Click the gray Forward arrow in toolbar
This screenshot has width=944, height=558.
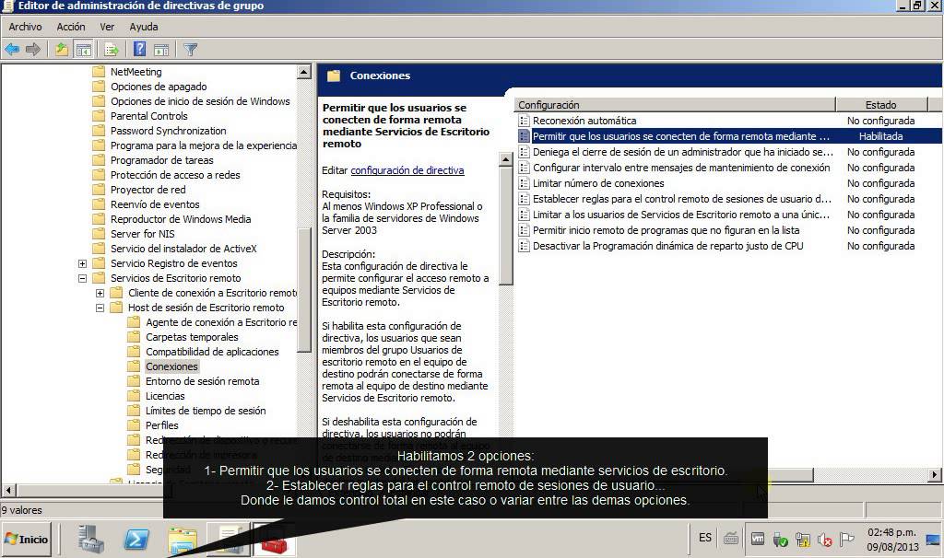(33, 50)
